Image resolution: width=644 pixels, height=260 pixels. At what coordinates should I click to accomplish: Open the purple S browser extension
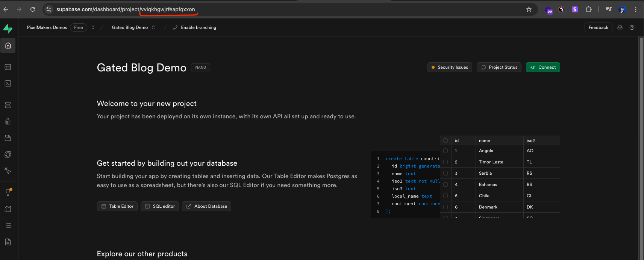point(575,9)
